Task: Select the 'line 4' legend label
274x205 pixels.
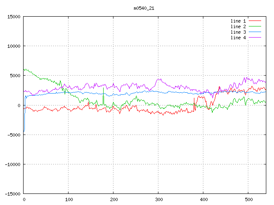Action: pyautogui.click(x=238, y=38)
